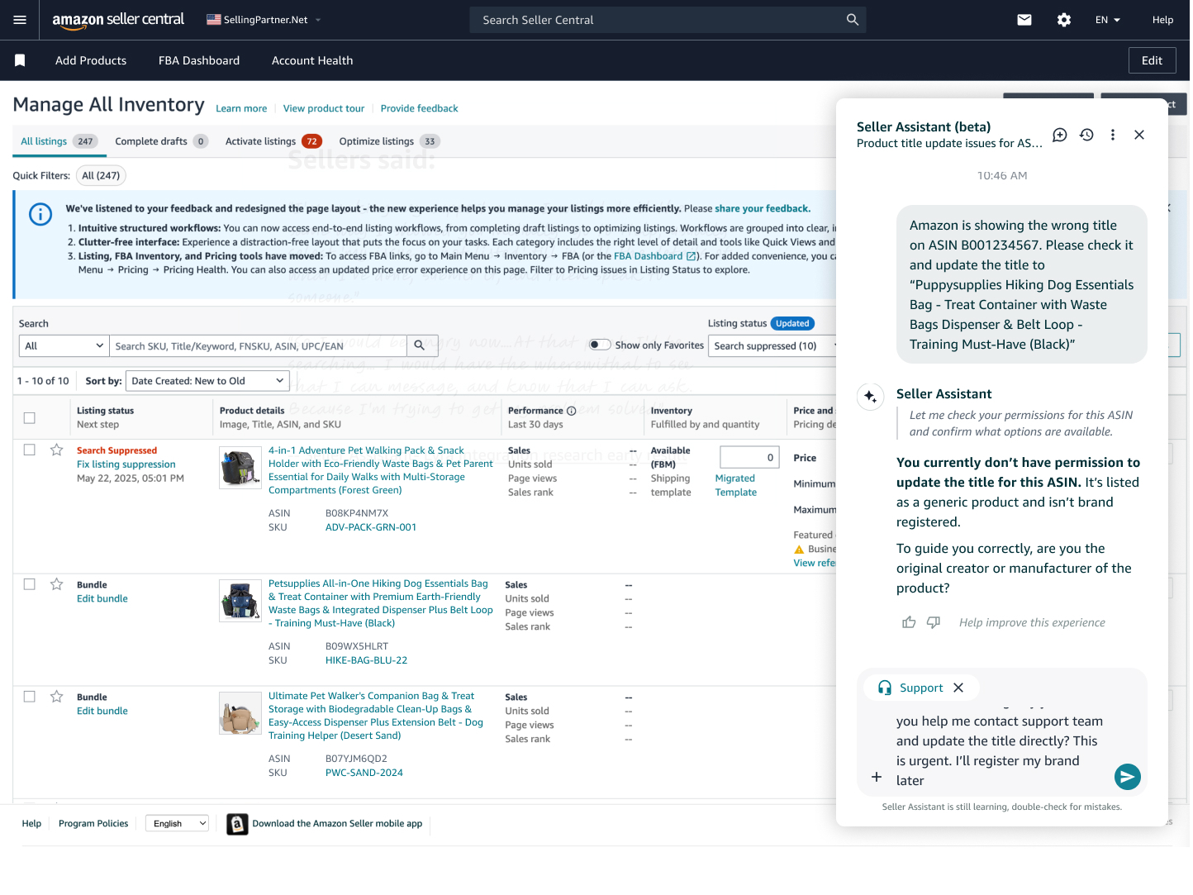1193x895 pixels.
Task: Switch to the Activate listings tab
Action: [260, 141]
